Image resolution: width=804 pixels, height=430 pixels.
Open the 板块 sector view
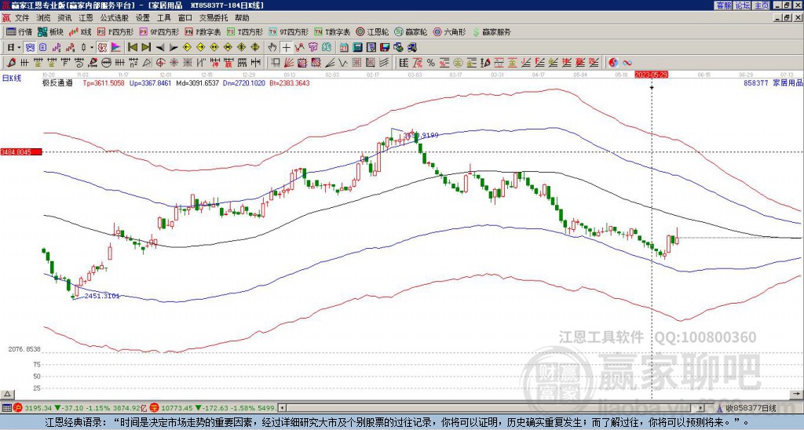tap(50, 31)
